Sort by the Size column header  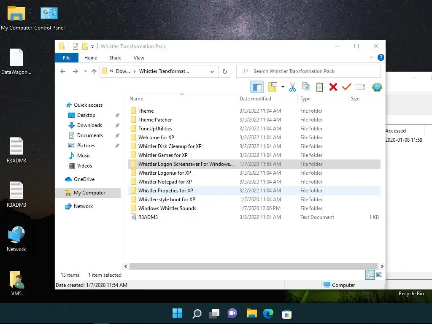click(365, 98)
